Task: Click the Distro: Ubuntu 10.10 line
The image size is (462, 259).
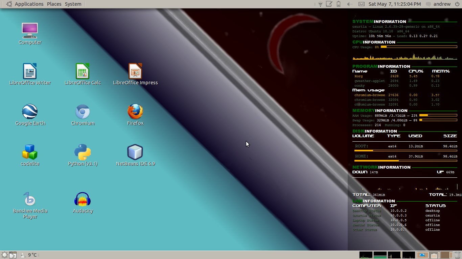Action: tap(381, 31)
